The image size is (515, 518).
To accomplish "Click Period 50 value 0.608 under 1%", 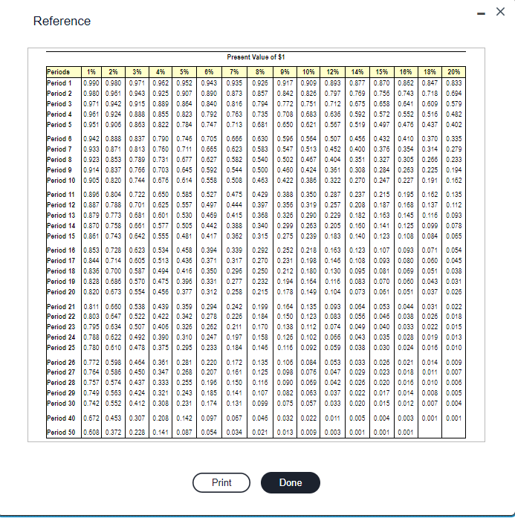I will pyautogui.click(x=91, y=432).
